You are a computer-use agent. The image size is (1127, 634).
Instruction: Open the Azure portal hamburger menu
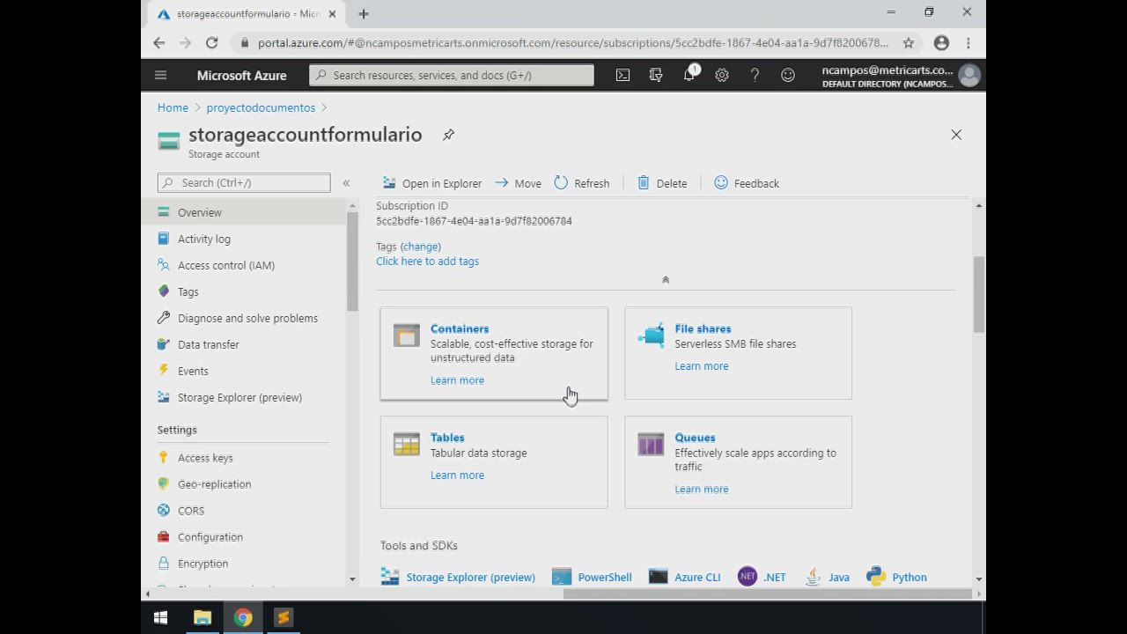coord(160,75)
